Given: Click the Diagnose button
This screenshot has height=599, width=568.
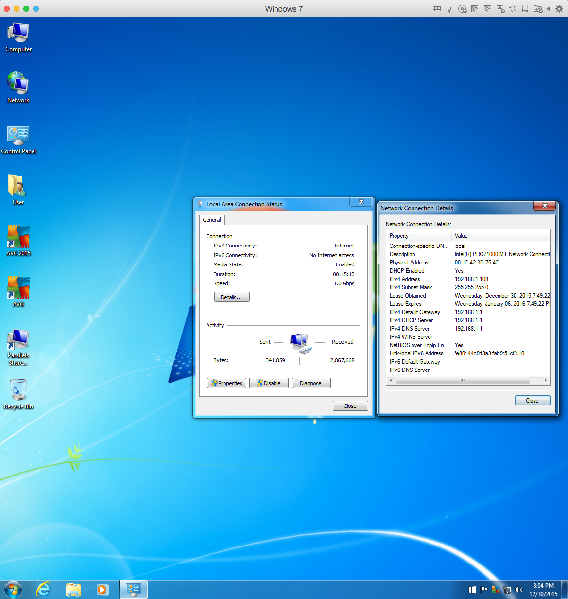Looking at the screenshot, I should pyautogui.click(x=310, y=383).
